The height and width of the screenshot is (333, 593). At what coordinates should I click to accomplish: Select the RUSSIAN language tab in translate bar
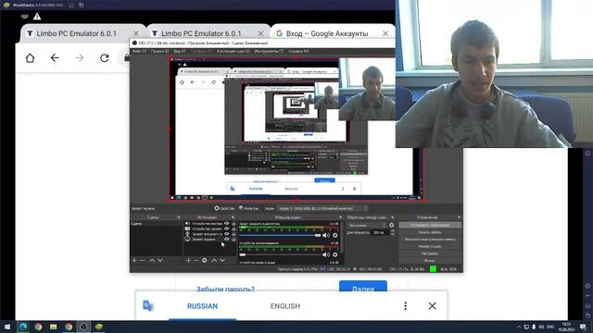pos(202,306)
